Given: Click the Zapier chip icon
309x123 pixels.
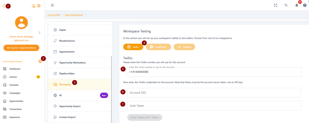Looking at the screenshot, I should [55, 30].
